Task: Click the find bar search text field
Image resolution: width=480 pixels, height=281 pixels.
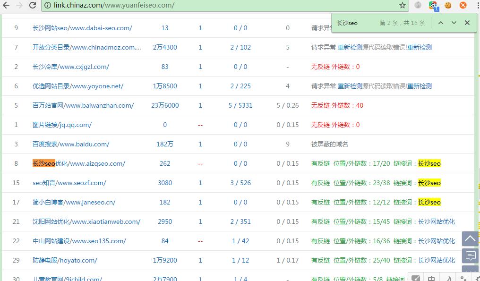Action: click(x=354, y=23)
